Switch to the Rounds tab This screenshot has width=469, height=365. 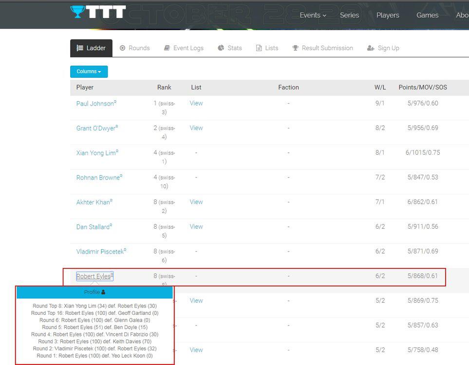pyautogui.click(x=134, y=48)
